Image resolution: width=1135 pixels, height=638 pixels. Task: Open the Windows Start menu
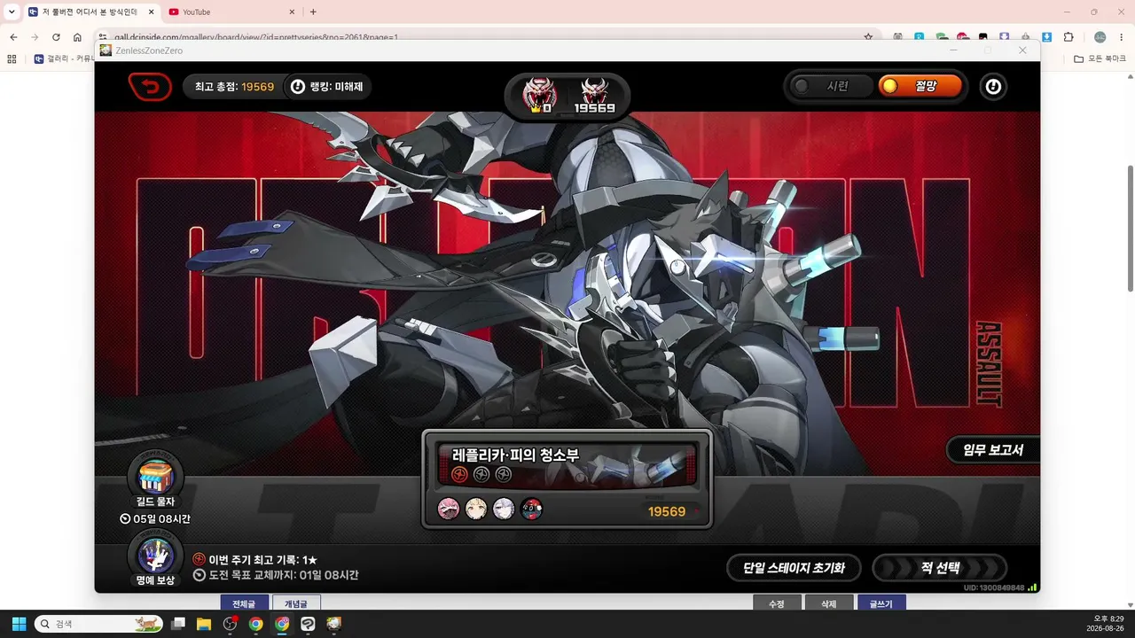[x=19, y=624]
